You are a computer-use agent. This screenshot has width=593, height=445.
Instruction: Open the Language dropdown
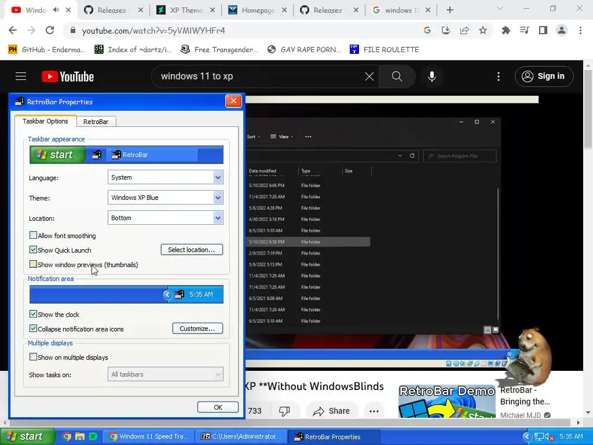click(x=165, y=177)
